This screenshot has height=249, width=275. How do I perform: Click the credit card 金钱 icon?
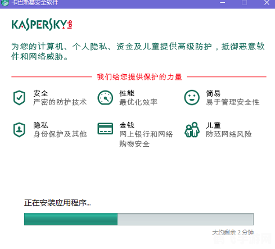click(105, 129)
